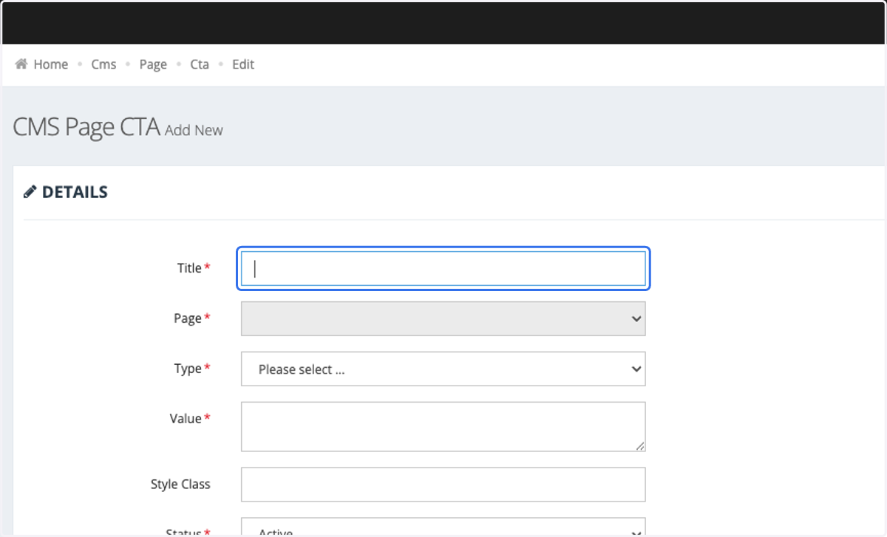887x537 pixels.
Task: Click the Type field label
Action: [x=188, y=368]
